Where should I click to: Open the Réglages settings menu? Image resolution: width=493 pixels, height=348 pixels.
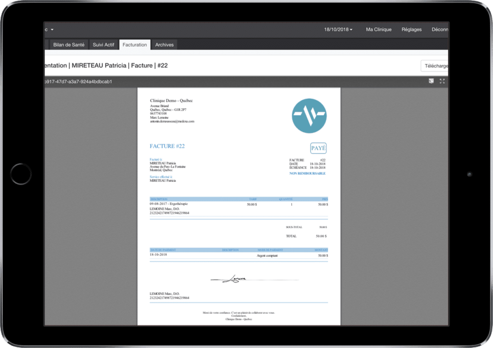tap(411, 29)
